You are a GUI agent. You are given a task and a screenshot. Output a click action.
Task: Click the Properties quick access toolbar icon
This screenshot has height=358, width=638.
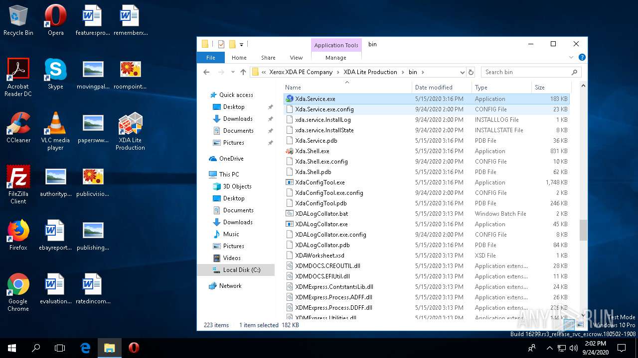(221, 44)
